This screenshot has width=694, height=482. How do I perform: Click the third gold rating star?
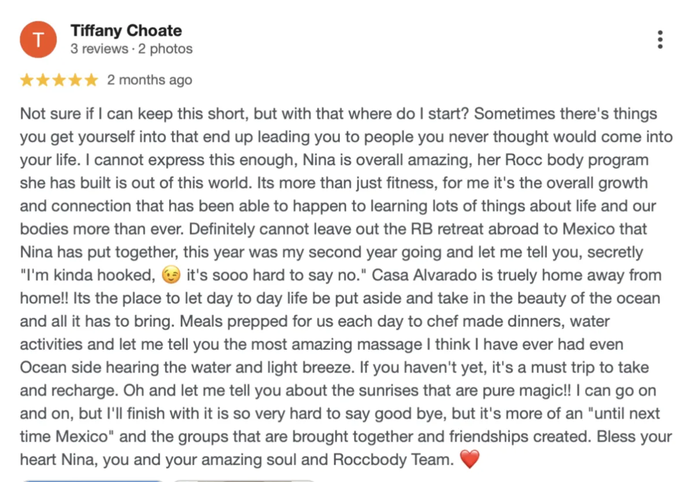[59, 80]
